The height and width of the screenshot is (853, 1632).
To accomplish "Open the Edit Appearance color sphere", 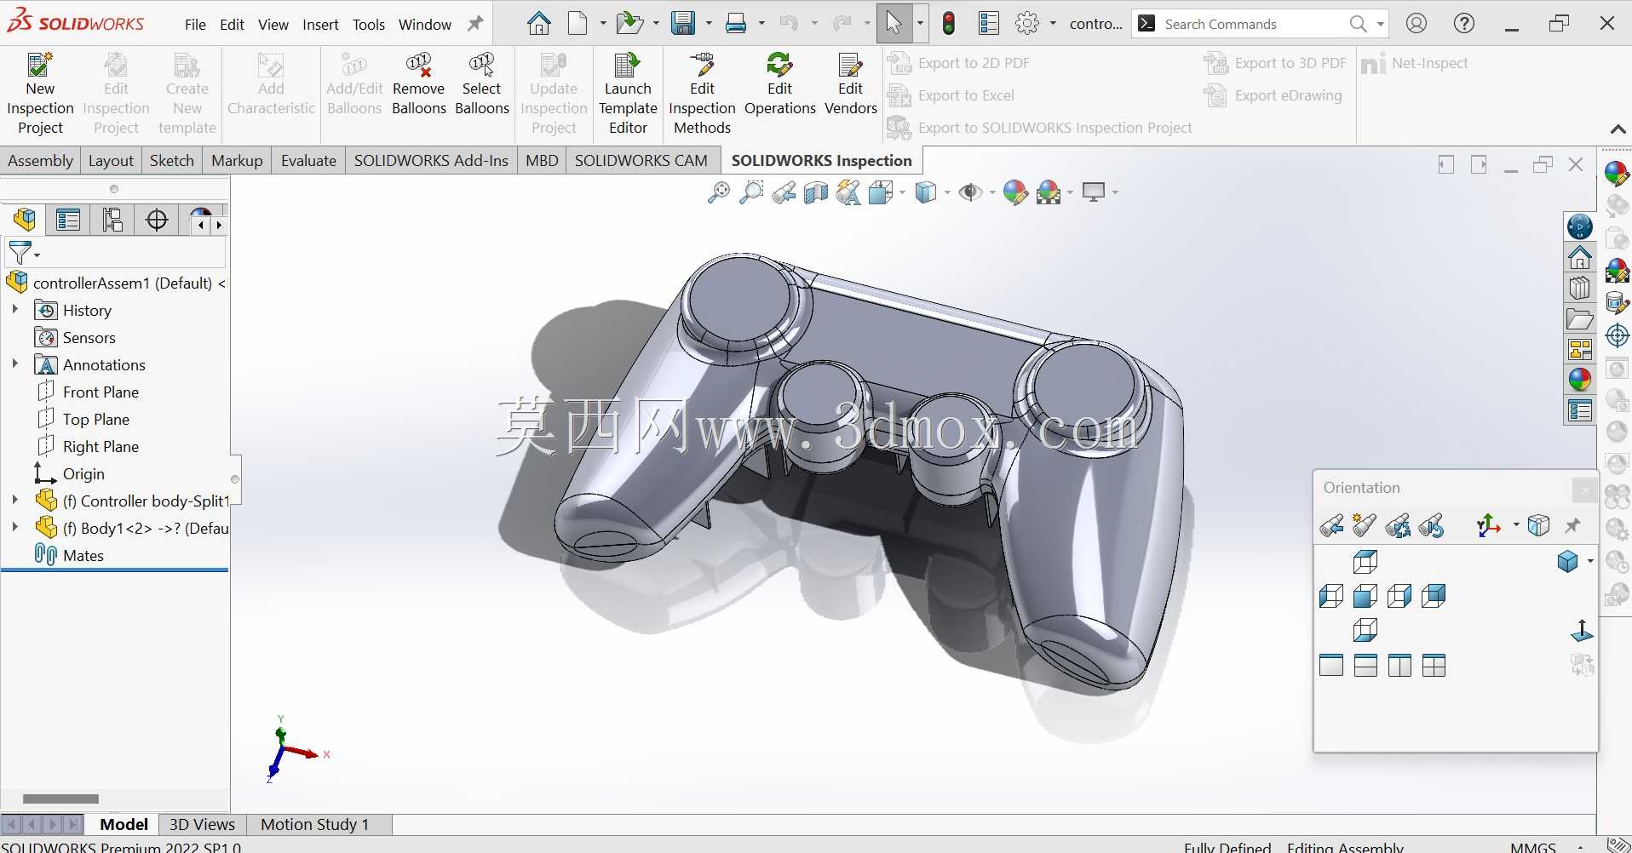I will point(1014,192).
